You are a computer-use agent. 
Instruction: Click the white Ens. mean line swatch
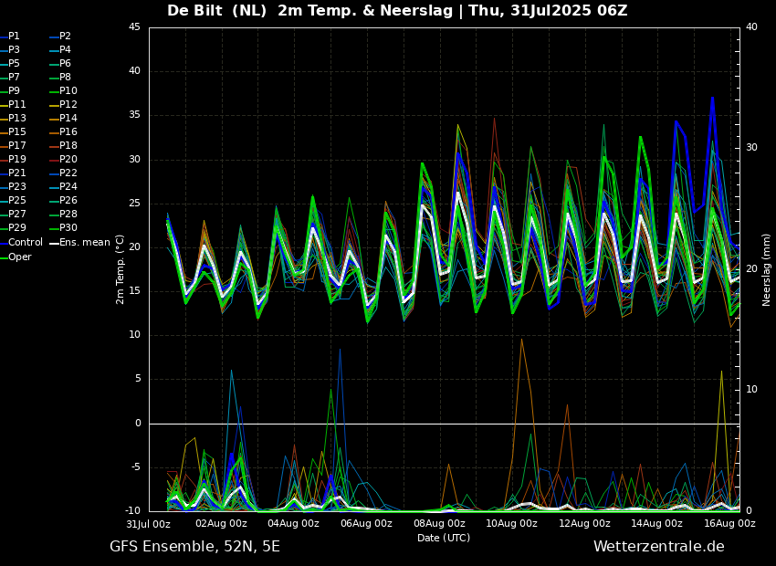click(54, 243)
